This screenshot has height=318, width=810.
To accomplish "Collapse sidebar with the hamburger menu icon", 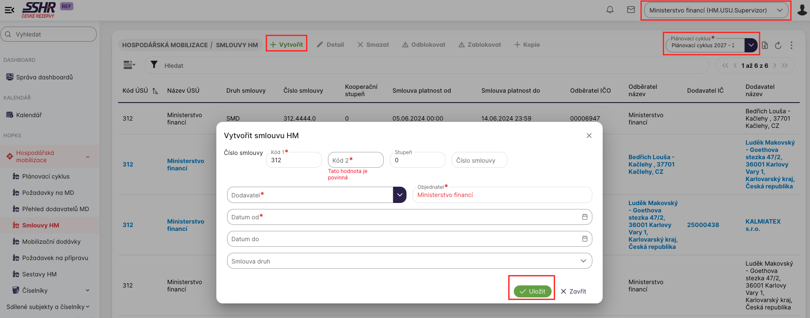I will pyautogui.click(x=9, y=10).
